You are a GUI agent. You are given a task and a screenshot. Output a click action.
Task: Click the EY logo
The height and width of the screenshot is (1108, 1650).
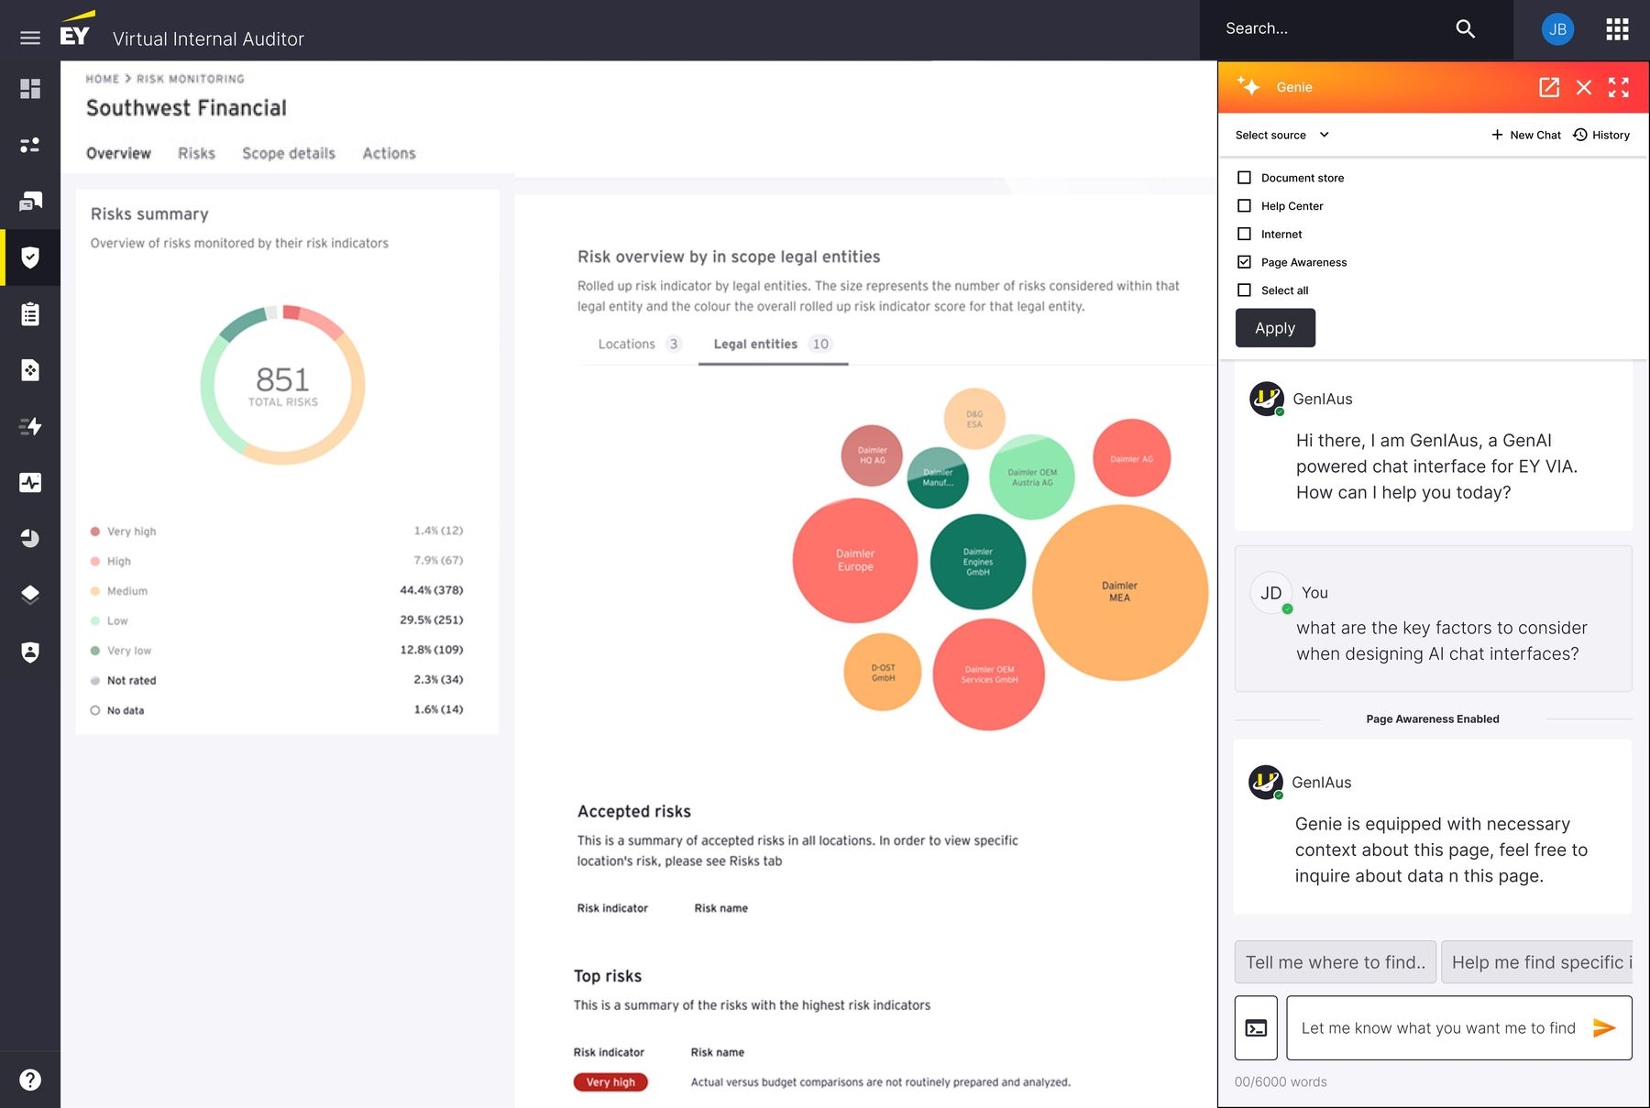pyautogui.click(x=76, y=29)
